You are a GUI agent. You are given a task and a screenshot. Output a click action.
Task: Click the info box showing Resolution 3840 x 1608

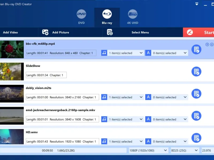coord(62,119)
